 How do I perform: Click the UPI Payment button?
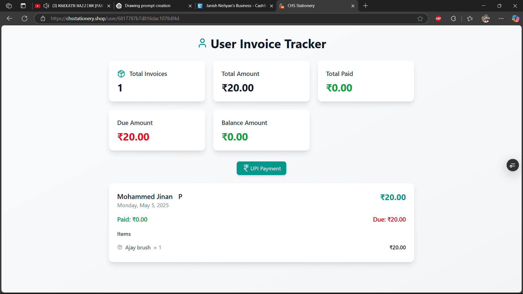pos(261,168)
